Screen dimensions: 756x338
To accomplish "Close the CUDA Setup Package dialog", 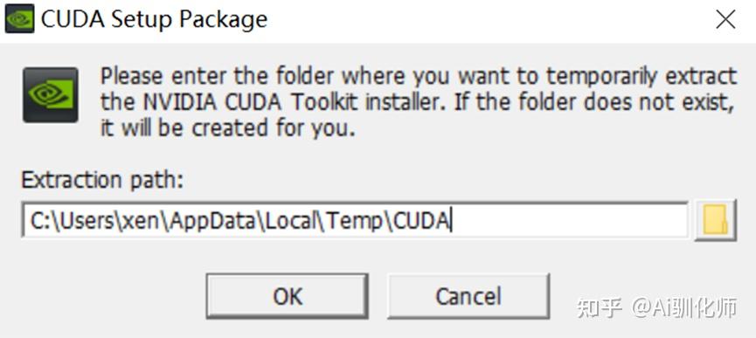I will click(725, 19).
